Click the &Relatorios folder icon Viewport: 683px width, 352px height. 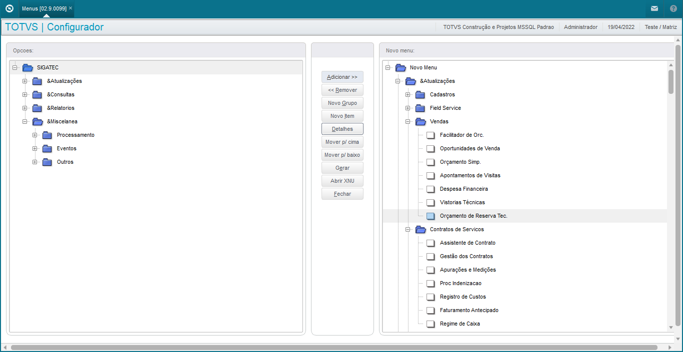(x=37, y=108)
